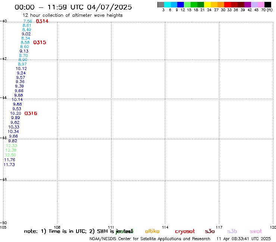Click the wave height value 7.56
The height and width of the screenshot is (242, 276).
pos(28,21)
